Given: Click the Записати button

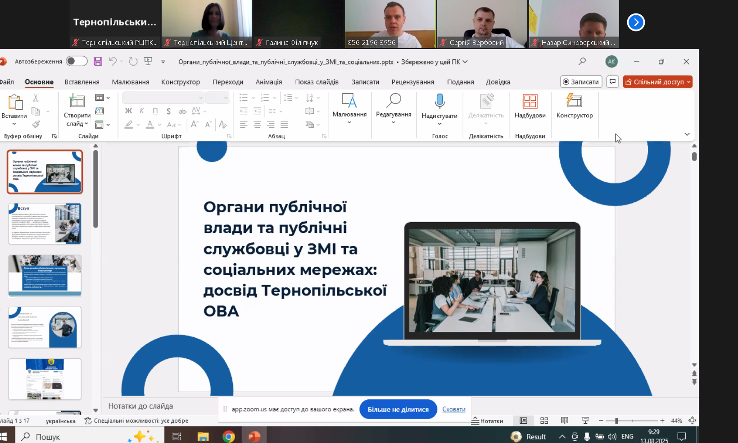Looking at the screenshot, I should pos(581,81).
